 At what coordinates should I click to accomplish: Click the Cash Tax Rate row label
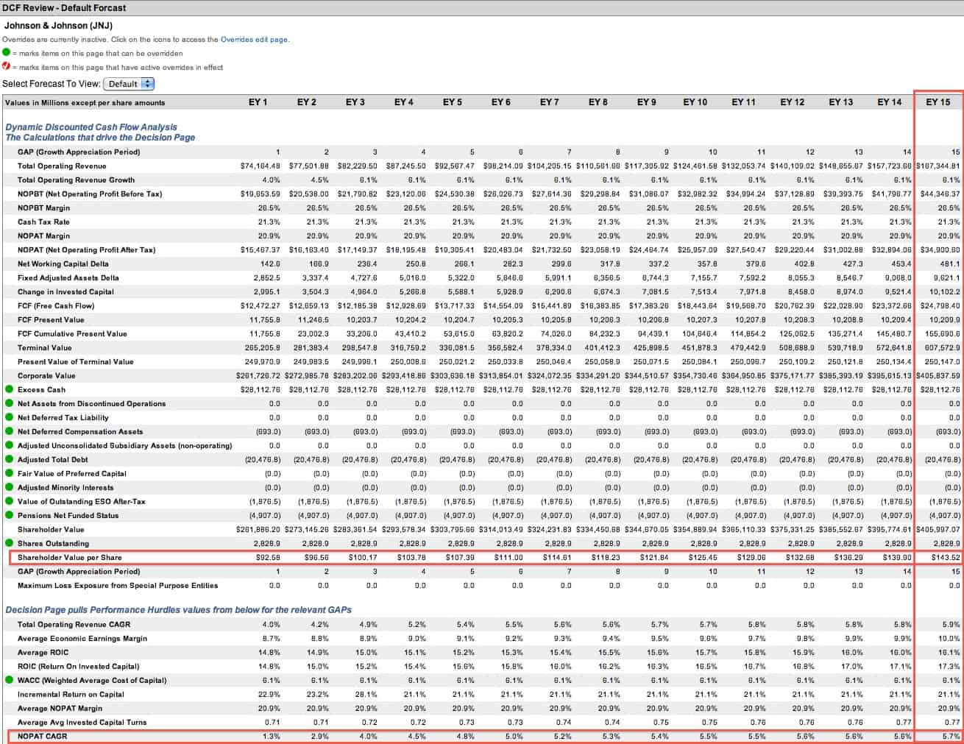43,222
